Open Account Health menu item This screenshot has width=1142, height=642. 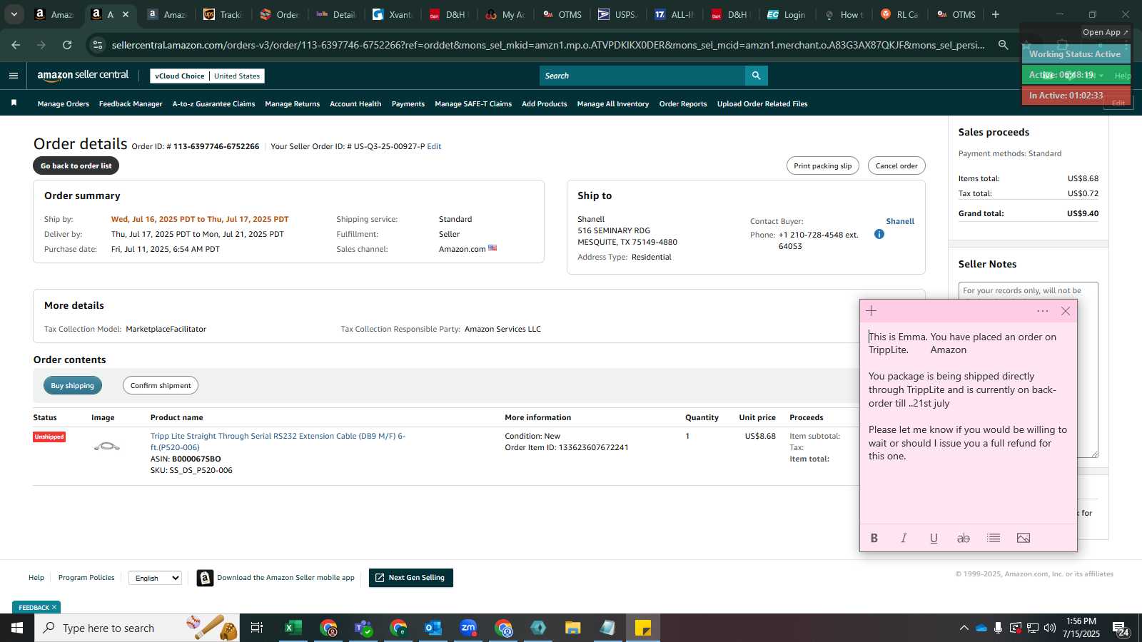click(355, 104)
